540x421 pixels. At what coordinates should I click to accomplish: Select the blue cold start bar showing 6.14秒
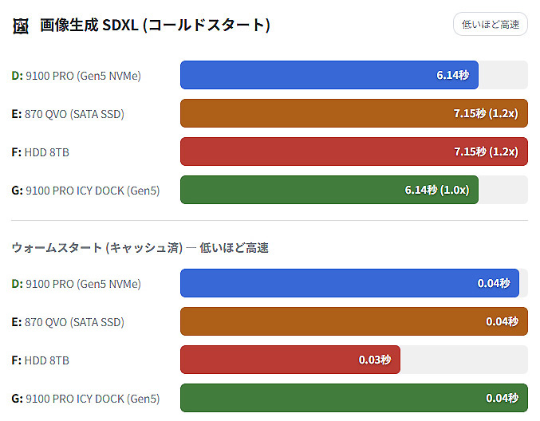click(329, 75)
